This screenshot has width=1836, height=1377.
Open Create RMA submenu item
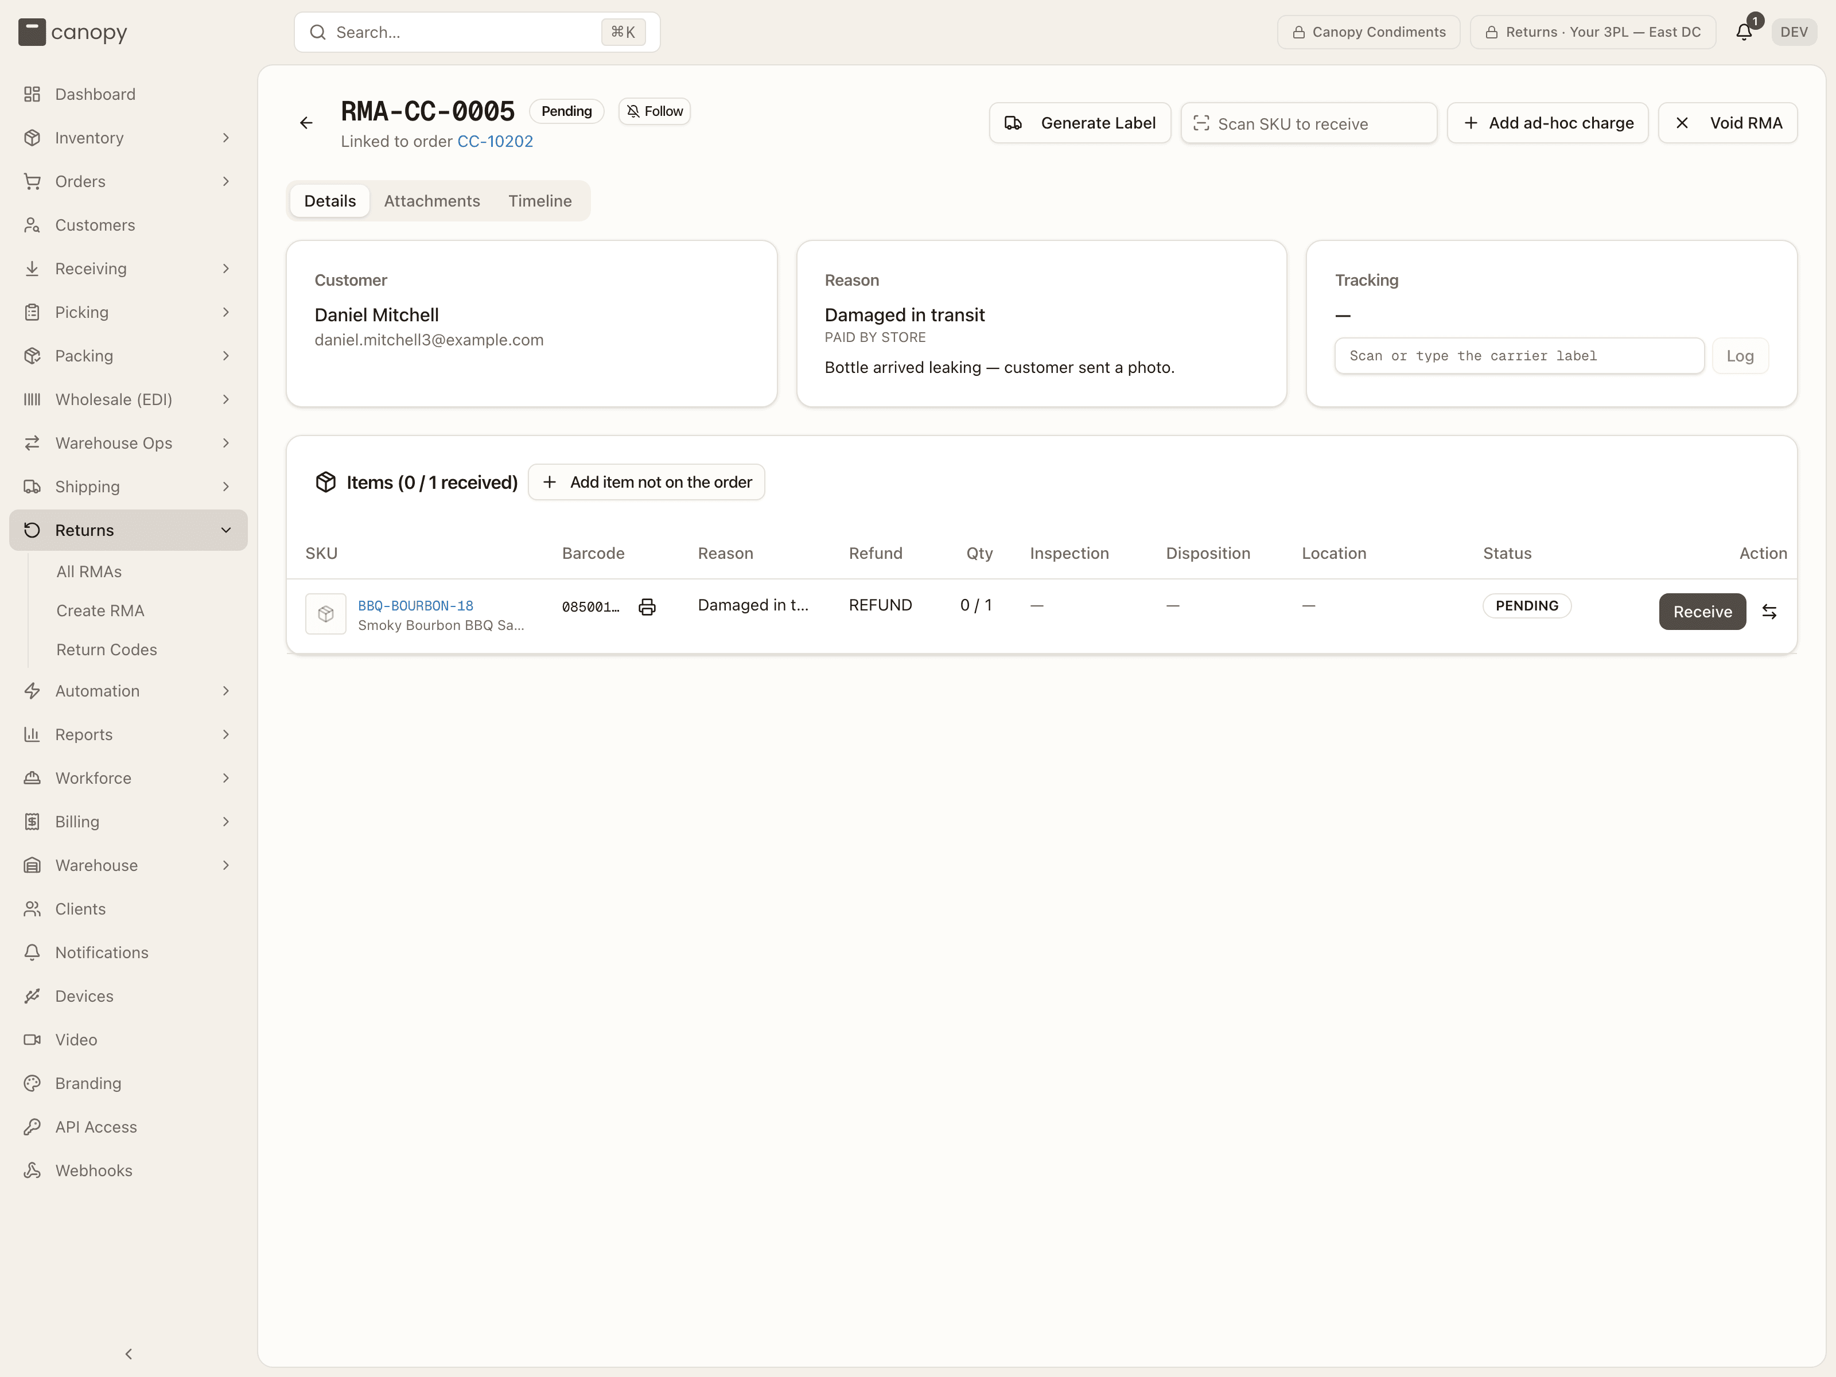click(100, 611)
